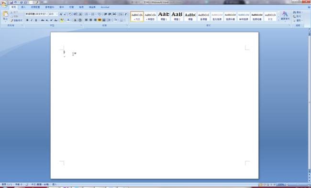311x188 pixels.
Task: Click the Undo icon in Quick Access Toolbar
Action: point(15,2)
